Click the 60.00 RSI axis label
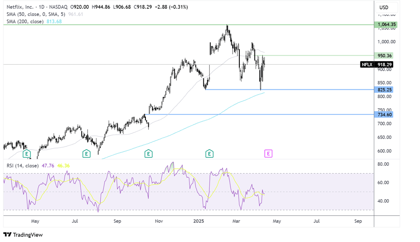 [x=383, y=183]
